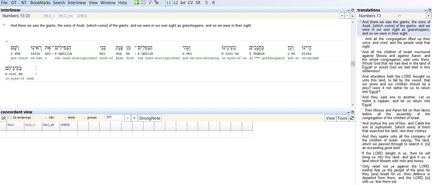Click the green back navigation arrow

coord(137,3)
